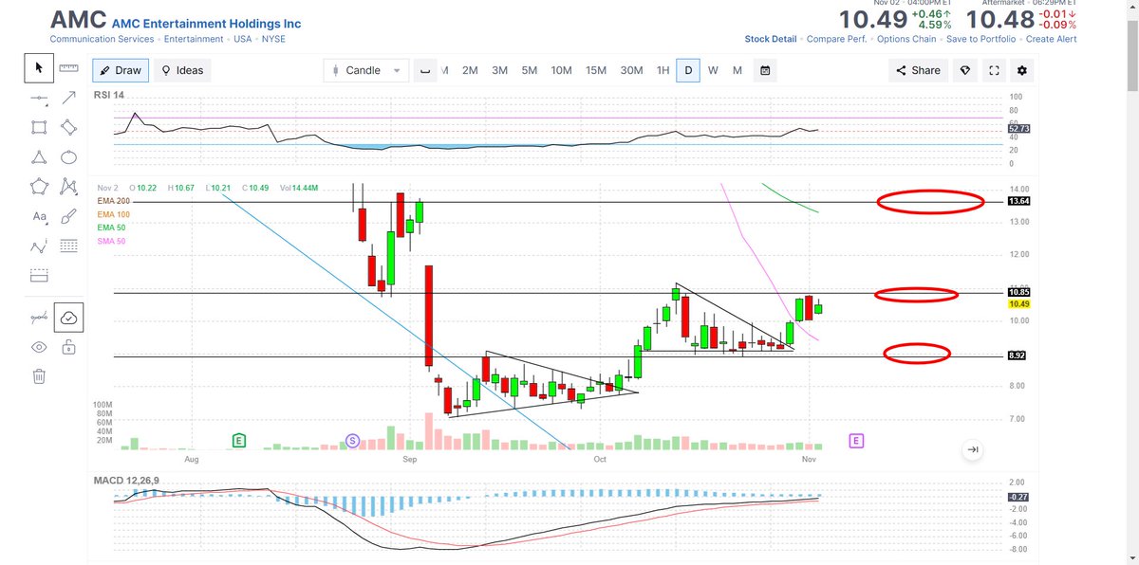Switch to the 15M timeframe
1139x565 pixels.
click(596, 70)
